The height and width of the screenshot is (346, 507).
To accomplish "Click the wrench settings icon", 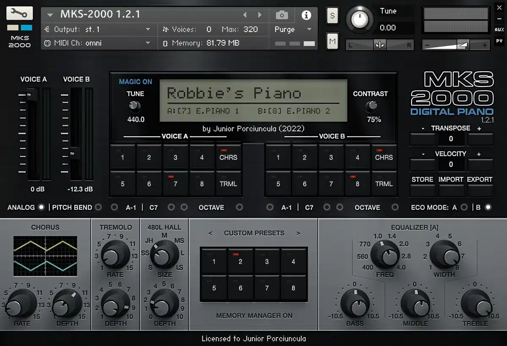I will tap(19, 14).
